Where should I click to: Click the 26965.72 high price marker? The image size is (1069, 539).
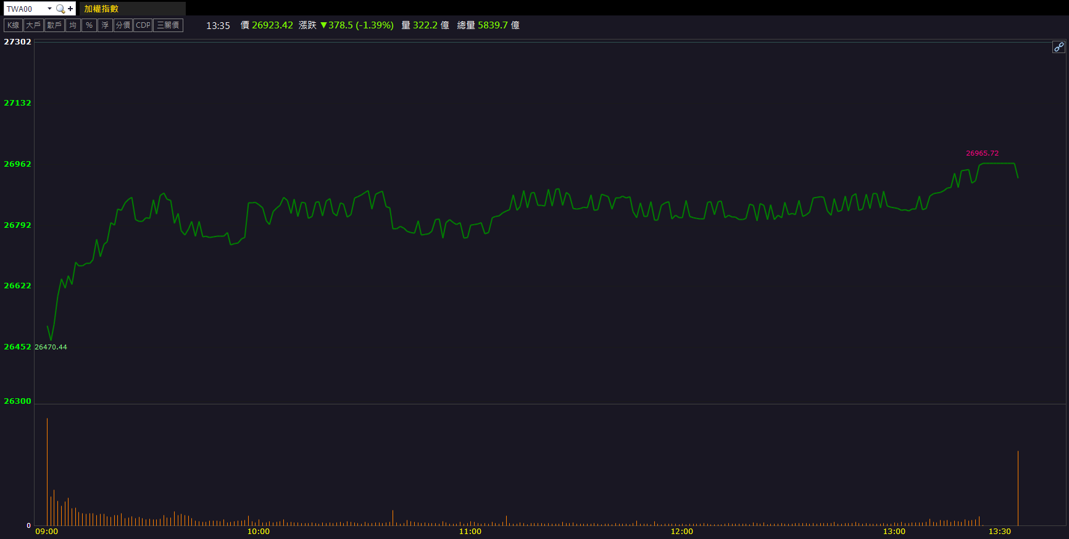pos(982,153)
